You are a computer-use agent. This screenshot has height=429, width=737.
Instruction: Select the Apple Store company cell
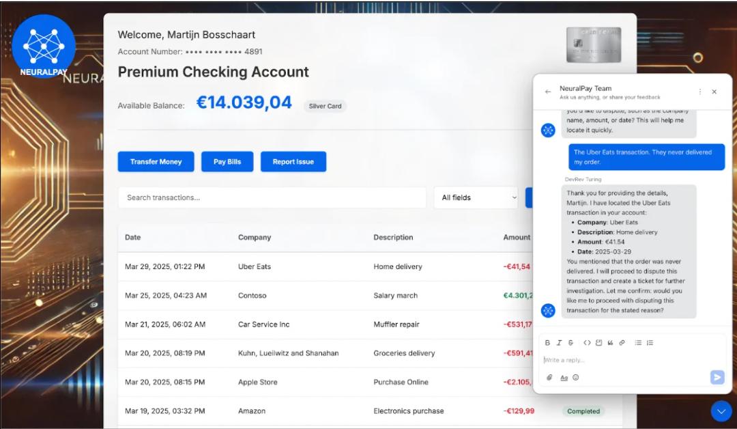tap(257, 383)
